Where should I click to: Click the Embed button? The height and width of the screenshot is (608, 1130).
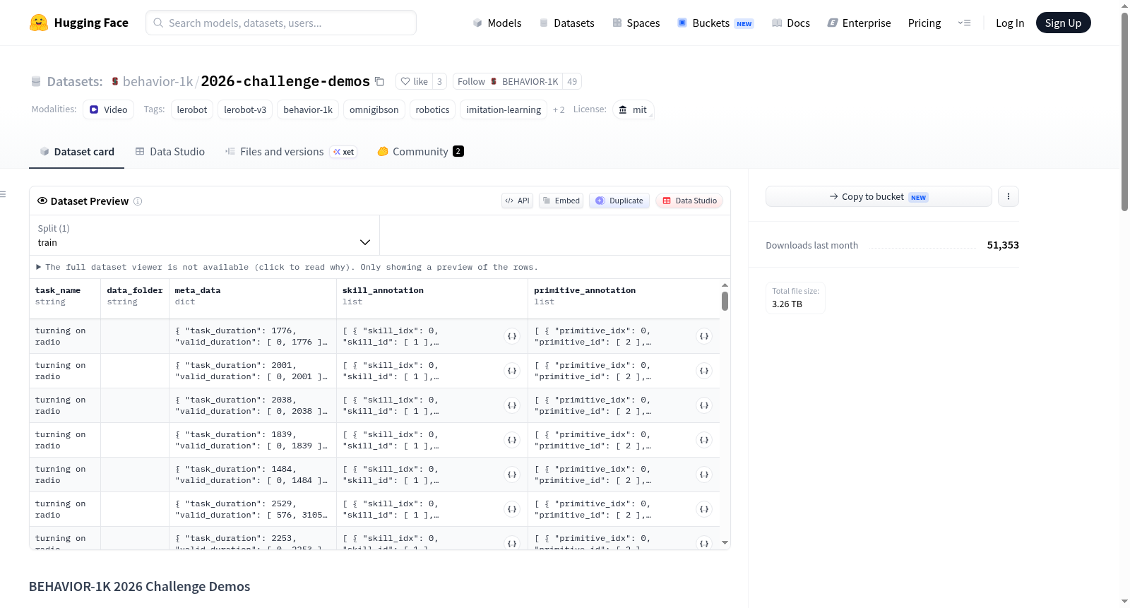coord(561,201)
